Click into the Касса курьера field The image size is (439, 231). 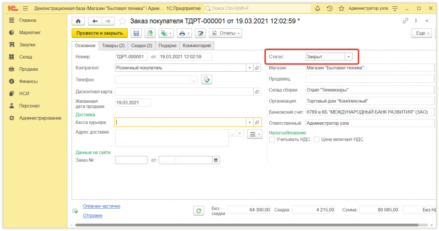click(x=180, y=122)
